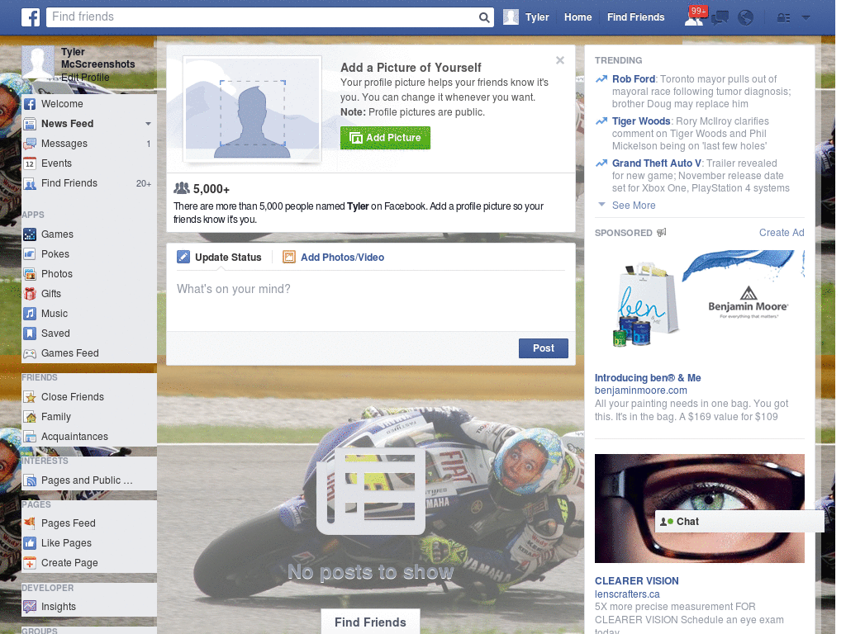This screenshot has width=846, height=634.
Task: Click the CLEARER VISION ad title
Action: (637, 581)
